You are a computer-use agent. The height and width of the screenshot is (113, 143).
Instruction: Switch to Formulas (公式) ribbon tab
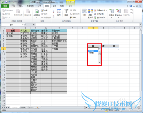point(39,6)
